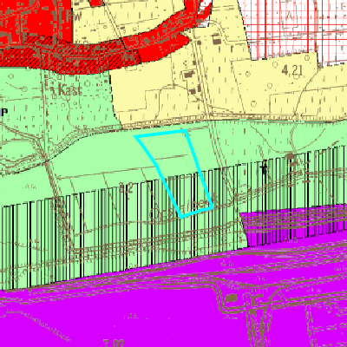This screenshot has width=347, height=347.
Task: Click the "4.21" zone number label
Action: 291,70
